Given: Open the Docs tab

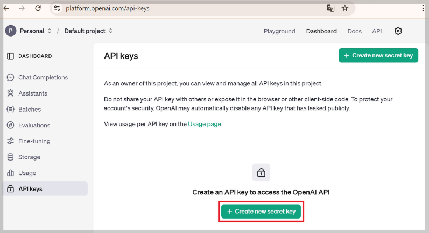Looking at the screenshot, I should click(354, 31).
